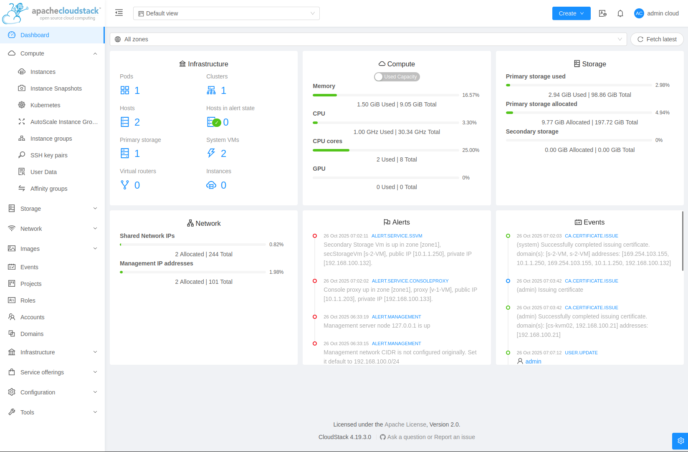Select Instance Snapshots in the sidebar
688x452 pixels.
(x=56, y=88)
